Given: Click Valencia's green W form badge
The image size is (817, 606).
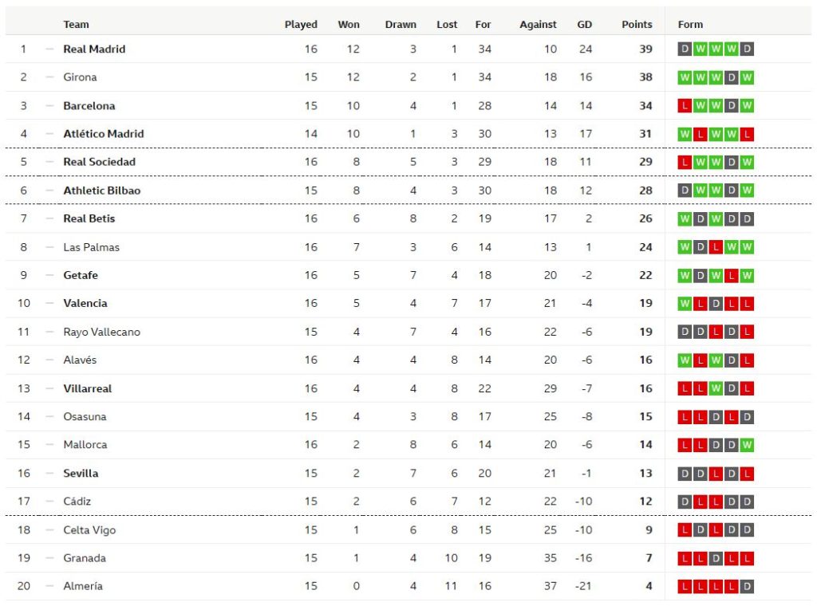Looking at the screenshot, I should click(x=685, y=304).
